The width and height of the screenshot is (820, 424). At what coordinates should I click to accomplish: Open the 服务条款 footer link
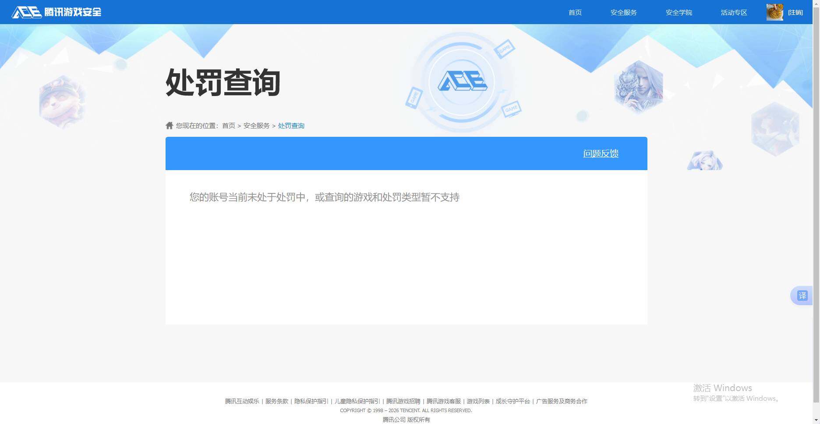click(x=276, y=401)
